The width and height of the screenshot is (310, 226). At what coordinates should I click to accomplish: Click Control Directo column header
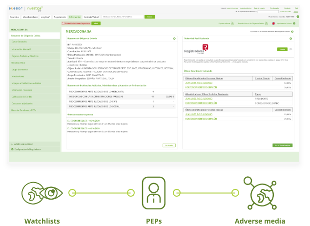click(x=262, y=79)
